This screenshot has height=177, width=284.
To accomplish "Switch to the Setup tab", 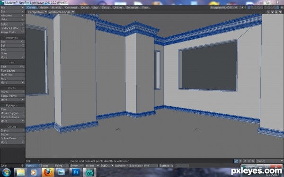I will click(x=106, y=8).
